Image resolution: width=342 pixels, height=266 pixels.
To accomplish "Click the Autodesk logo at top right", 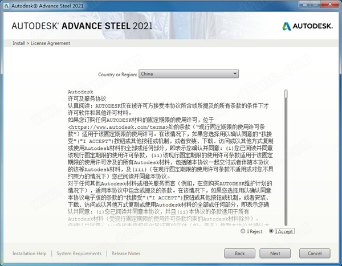I will (308, 26).
